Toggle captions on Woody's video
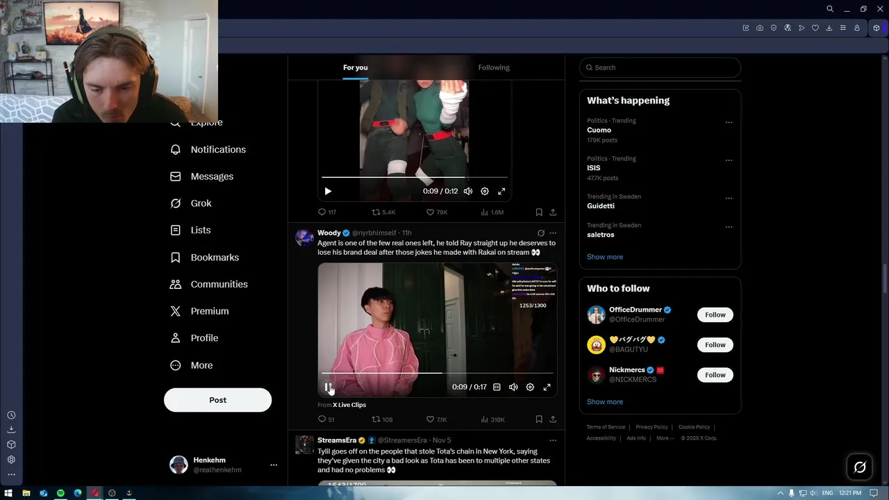Image resolution: width=889 pixels, height=500 pixels. point(497,387)
